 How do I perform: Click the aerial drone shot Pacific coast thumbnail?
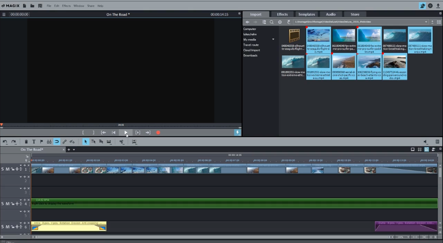click(344, 62)
